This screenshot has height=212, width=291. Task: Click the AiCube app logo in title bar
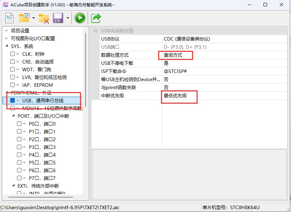click(x=6, y=5)
